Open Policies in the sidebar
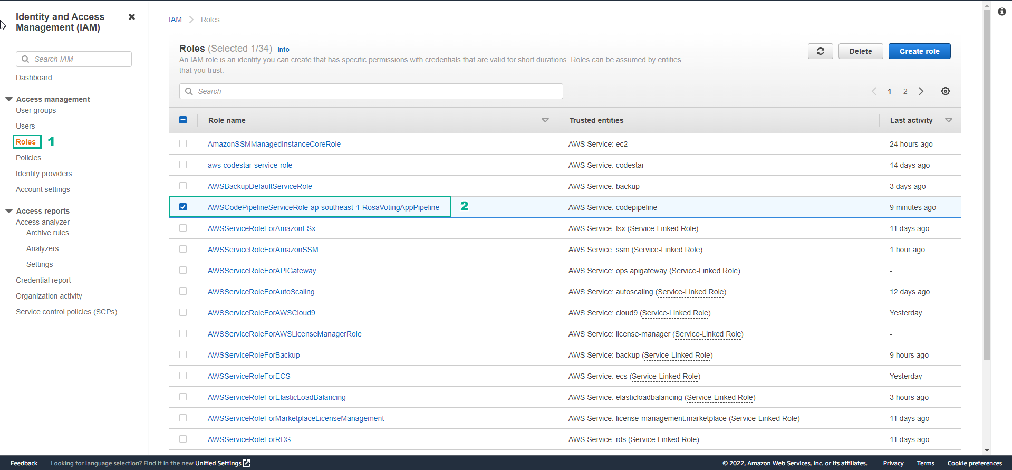Screen dimensions: 1012x470 click(x=28, y=158)
